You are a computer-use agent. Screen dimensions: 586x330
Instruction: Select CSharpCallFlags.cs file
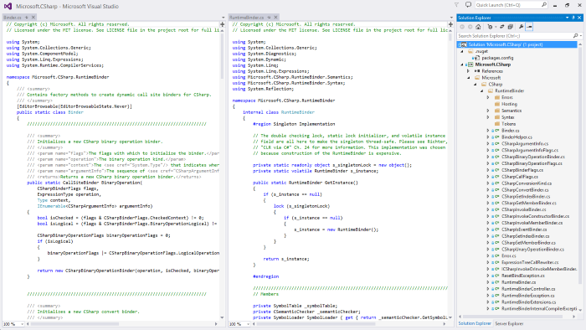point(520,177)
